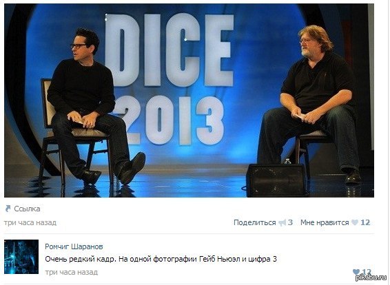Click the arrow icon beside Ссылка
This screenshot has width=390, height=285.
[x=8, y=209]
